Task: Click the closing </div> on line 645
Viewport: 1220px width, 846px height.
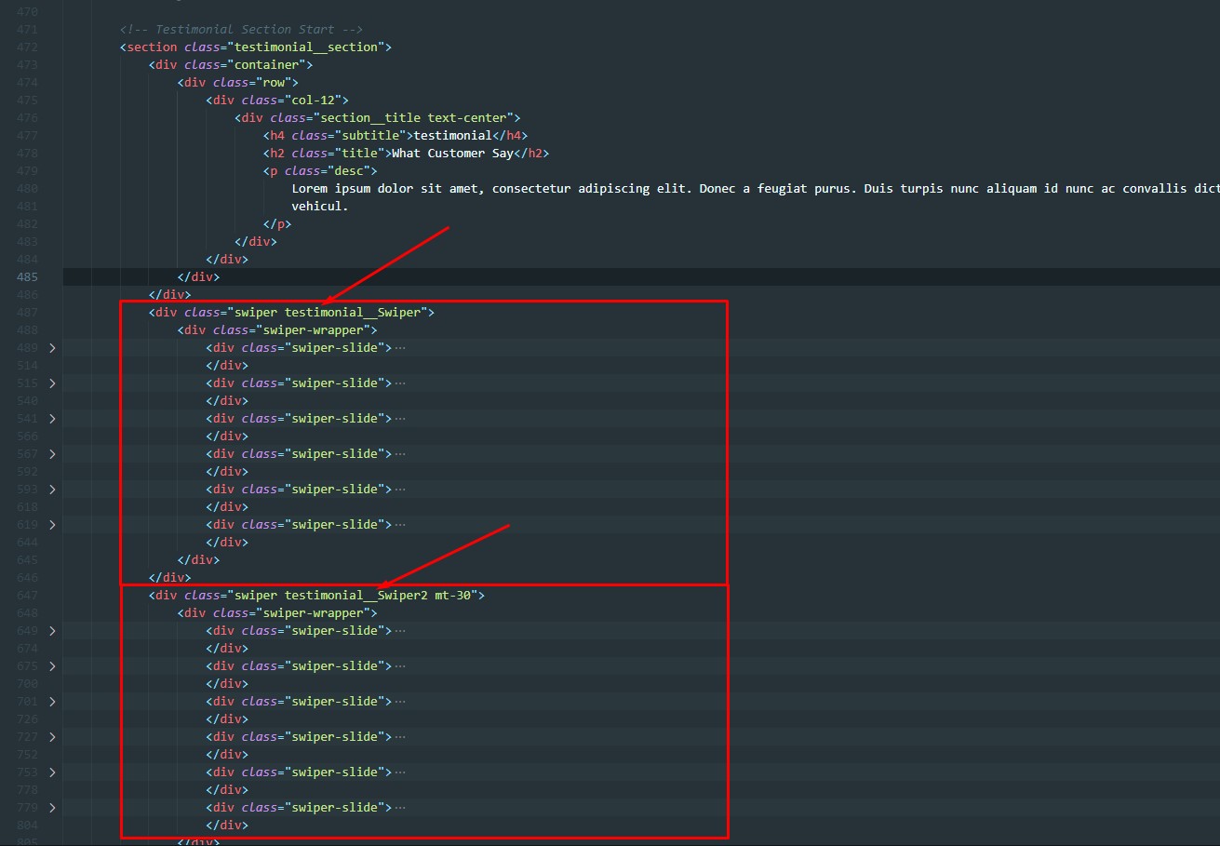Action: (198, 560)
